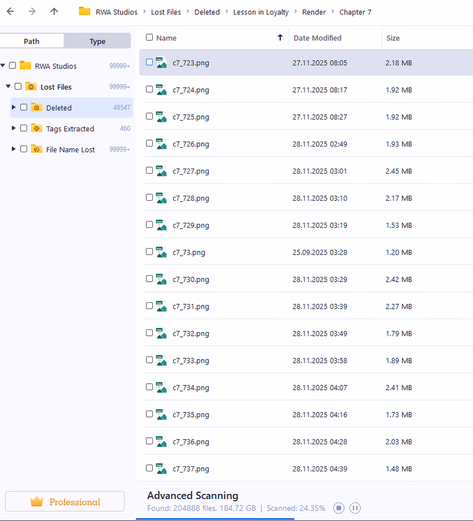Expand the Deleted folder tree arrow
Viewport: 473px width, 521px height.
14,107
